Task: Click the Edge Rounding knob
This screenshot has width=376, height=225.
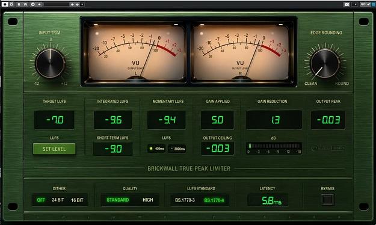Action: click(325, 63)
